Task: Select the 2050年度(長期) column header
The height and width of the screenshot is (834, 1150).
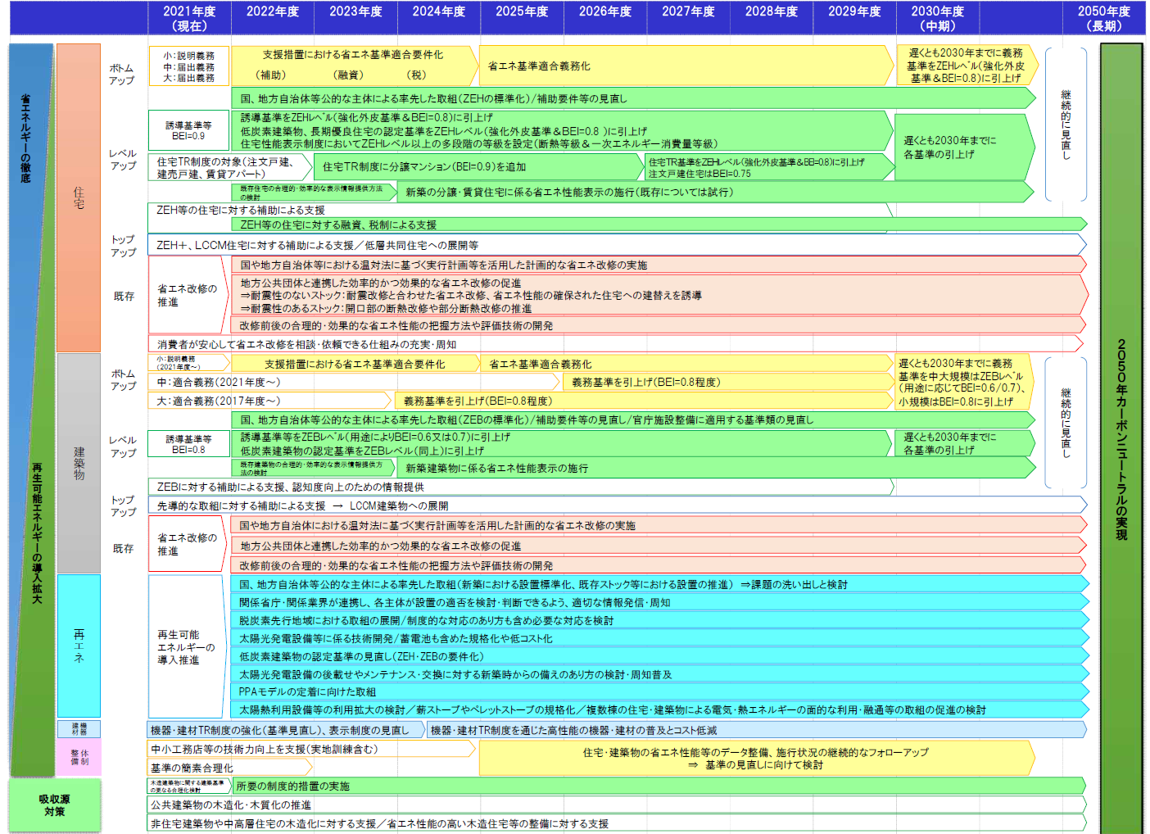Action: click(1103, 18)
